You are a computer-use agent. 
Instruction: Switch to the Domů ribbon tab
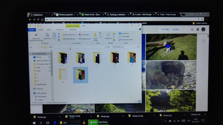(40, 30)
